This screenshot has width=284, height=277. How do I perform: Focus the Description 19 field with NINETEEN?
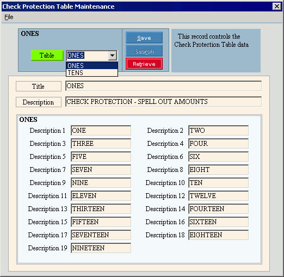coord(101,248)
